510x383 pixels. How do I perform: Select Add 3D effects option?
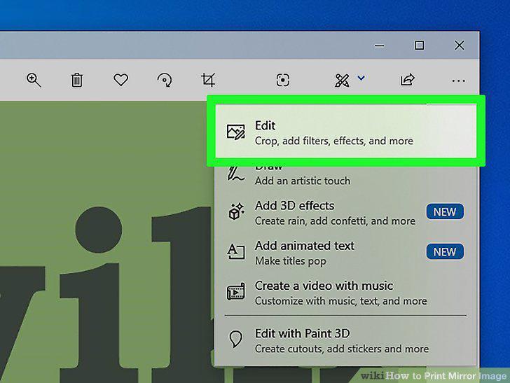tap(346, 213)
